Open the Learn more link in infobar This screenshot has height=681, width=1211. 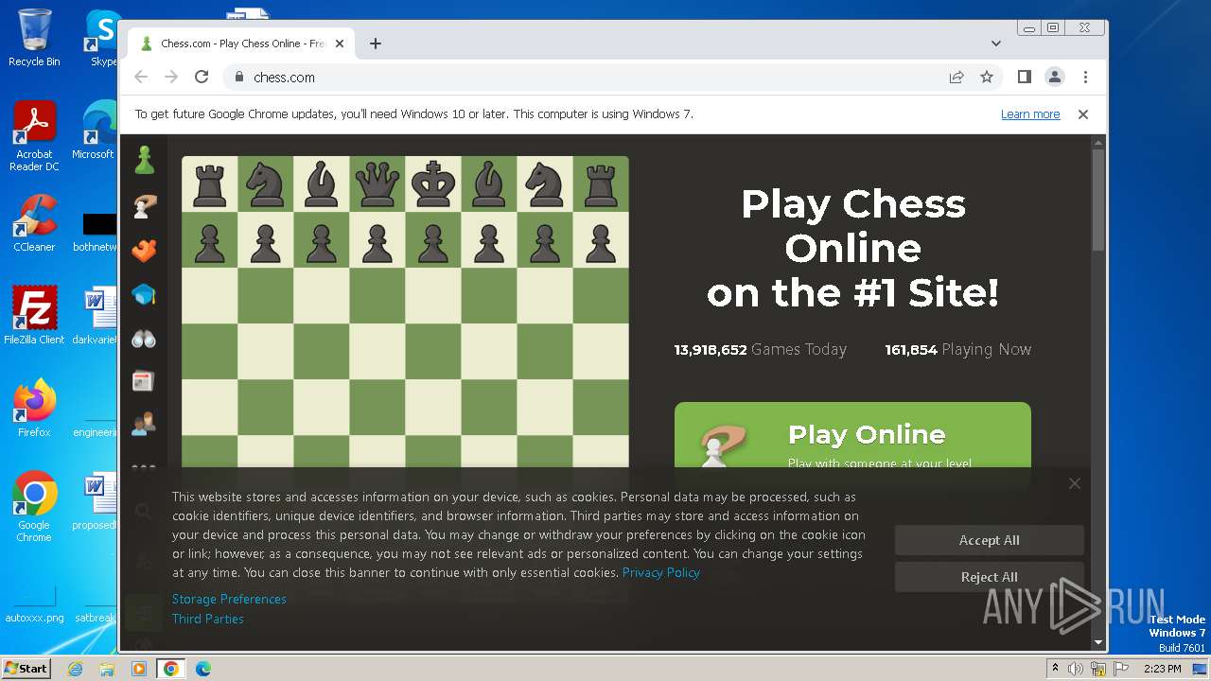pyautogui.click(x=1030, y=113)
